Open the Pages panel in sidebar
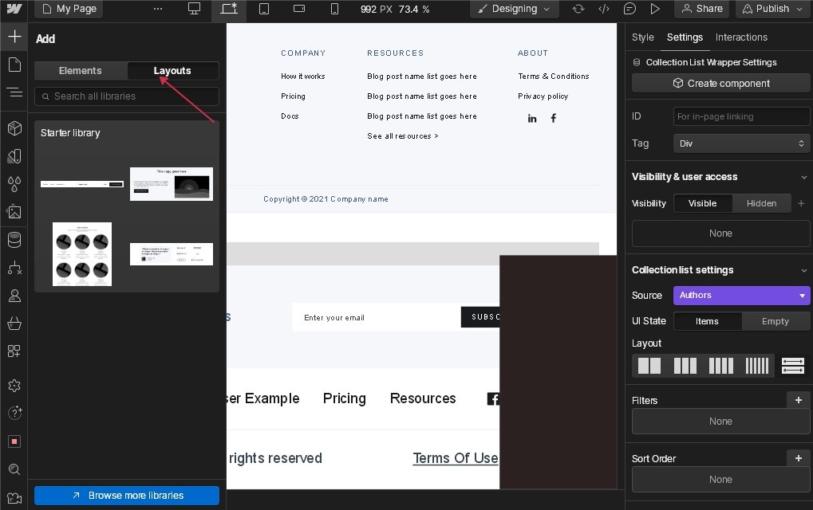The height and width of the screenshot is (510, 813). 14,65
